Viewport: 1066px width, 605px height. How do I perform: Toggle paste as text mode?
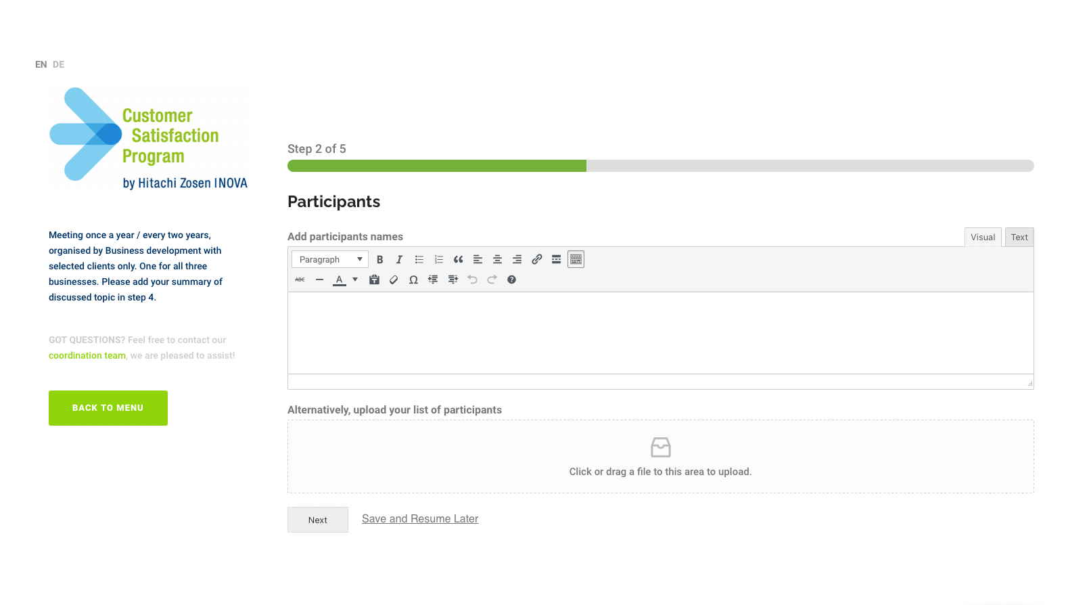[x=374, y=280]
